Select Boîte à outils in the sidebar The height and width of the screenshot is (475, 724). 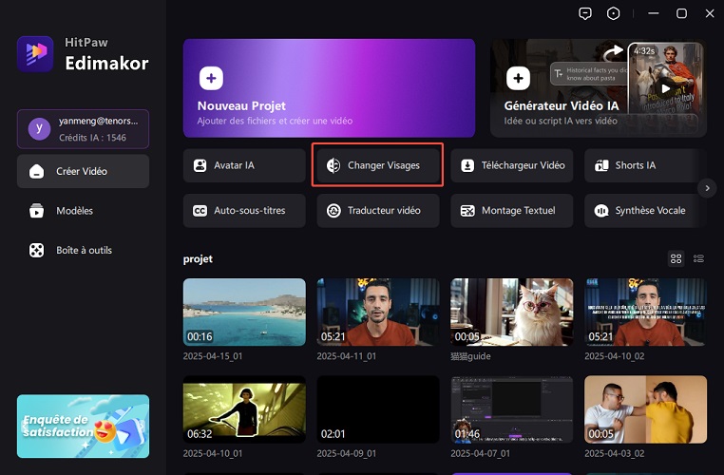tap(83, 250)
